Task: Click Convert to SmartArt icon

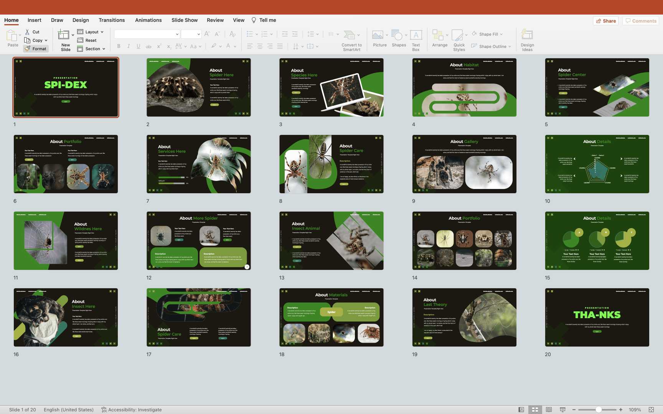Action: tap(350, 36)
